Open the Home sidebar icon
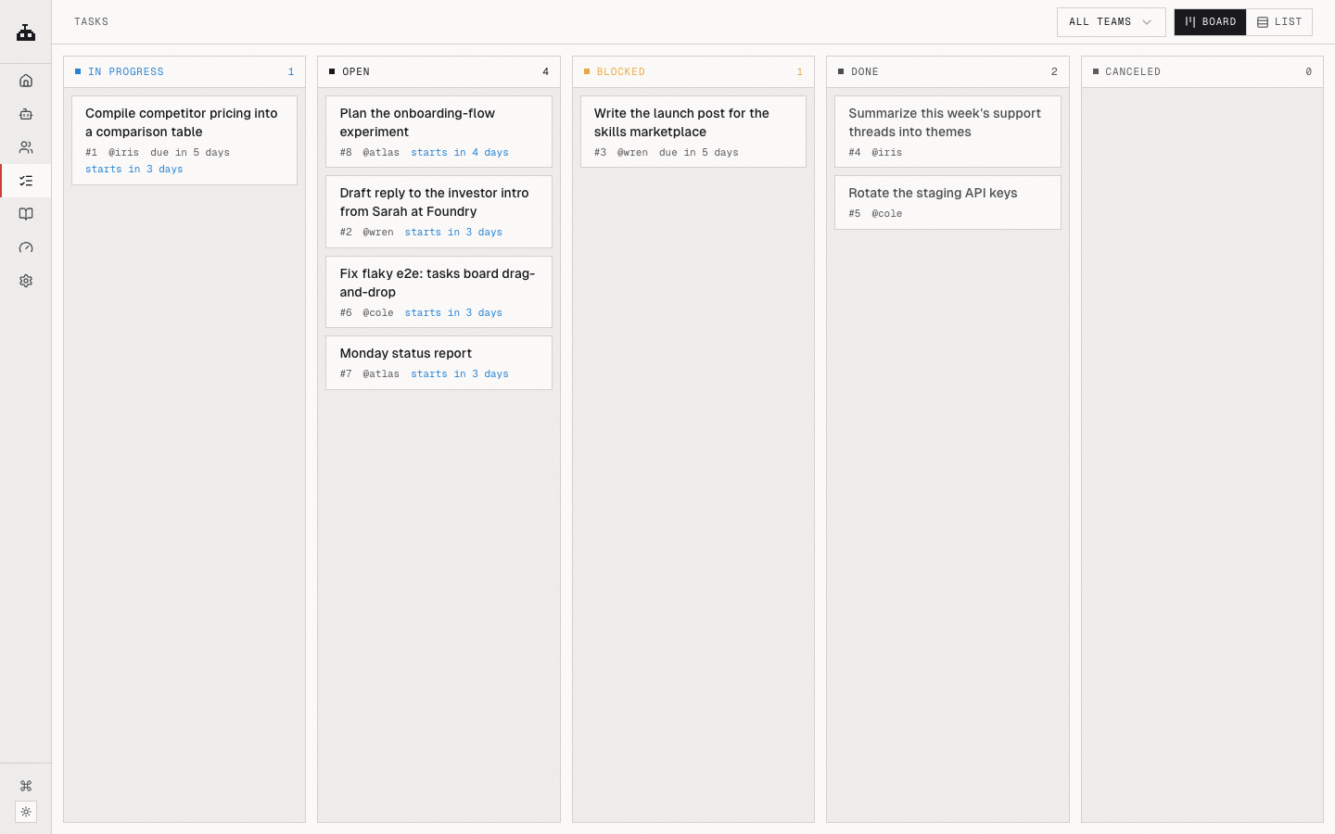This screenshot has width=1335, height=834. pos(26,81)
